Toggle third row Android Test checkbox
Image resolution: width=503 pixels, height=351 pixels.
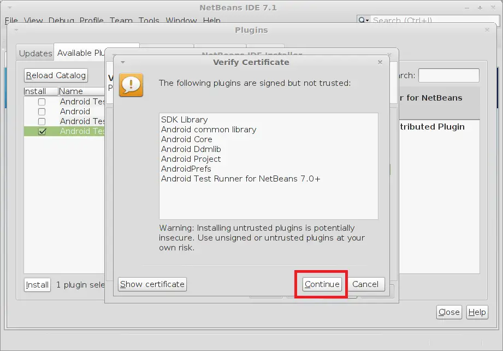click(x=42, y=122)
